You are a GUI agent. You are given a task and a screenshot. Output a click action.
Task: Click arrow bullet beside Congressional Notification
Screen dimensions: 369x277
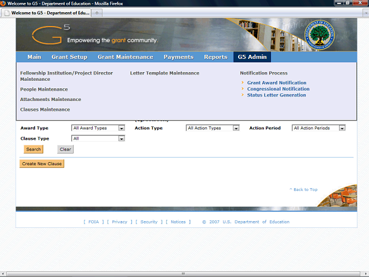coord(242,88)
